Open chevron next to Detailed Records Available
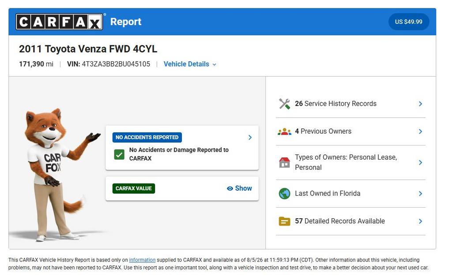 pos(420,221)
